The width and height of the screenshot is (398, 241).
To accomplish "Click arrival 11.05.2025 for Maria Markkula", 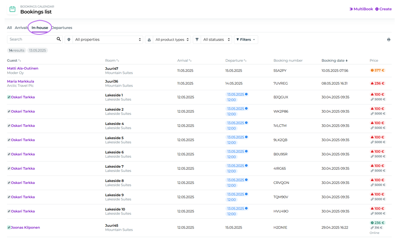I will coord(185,83).
